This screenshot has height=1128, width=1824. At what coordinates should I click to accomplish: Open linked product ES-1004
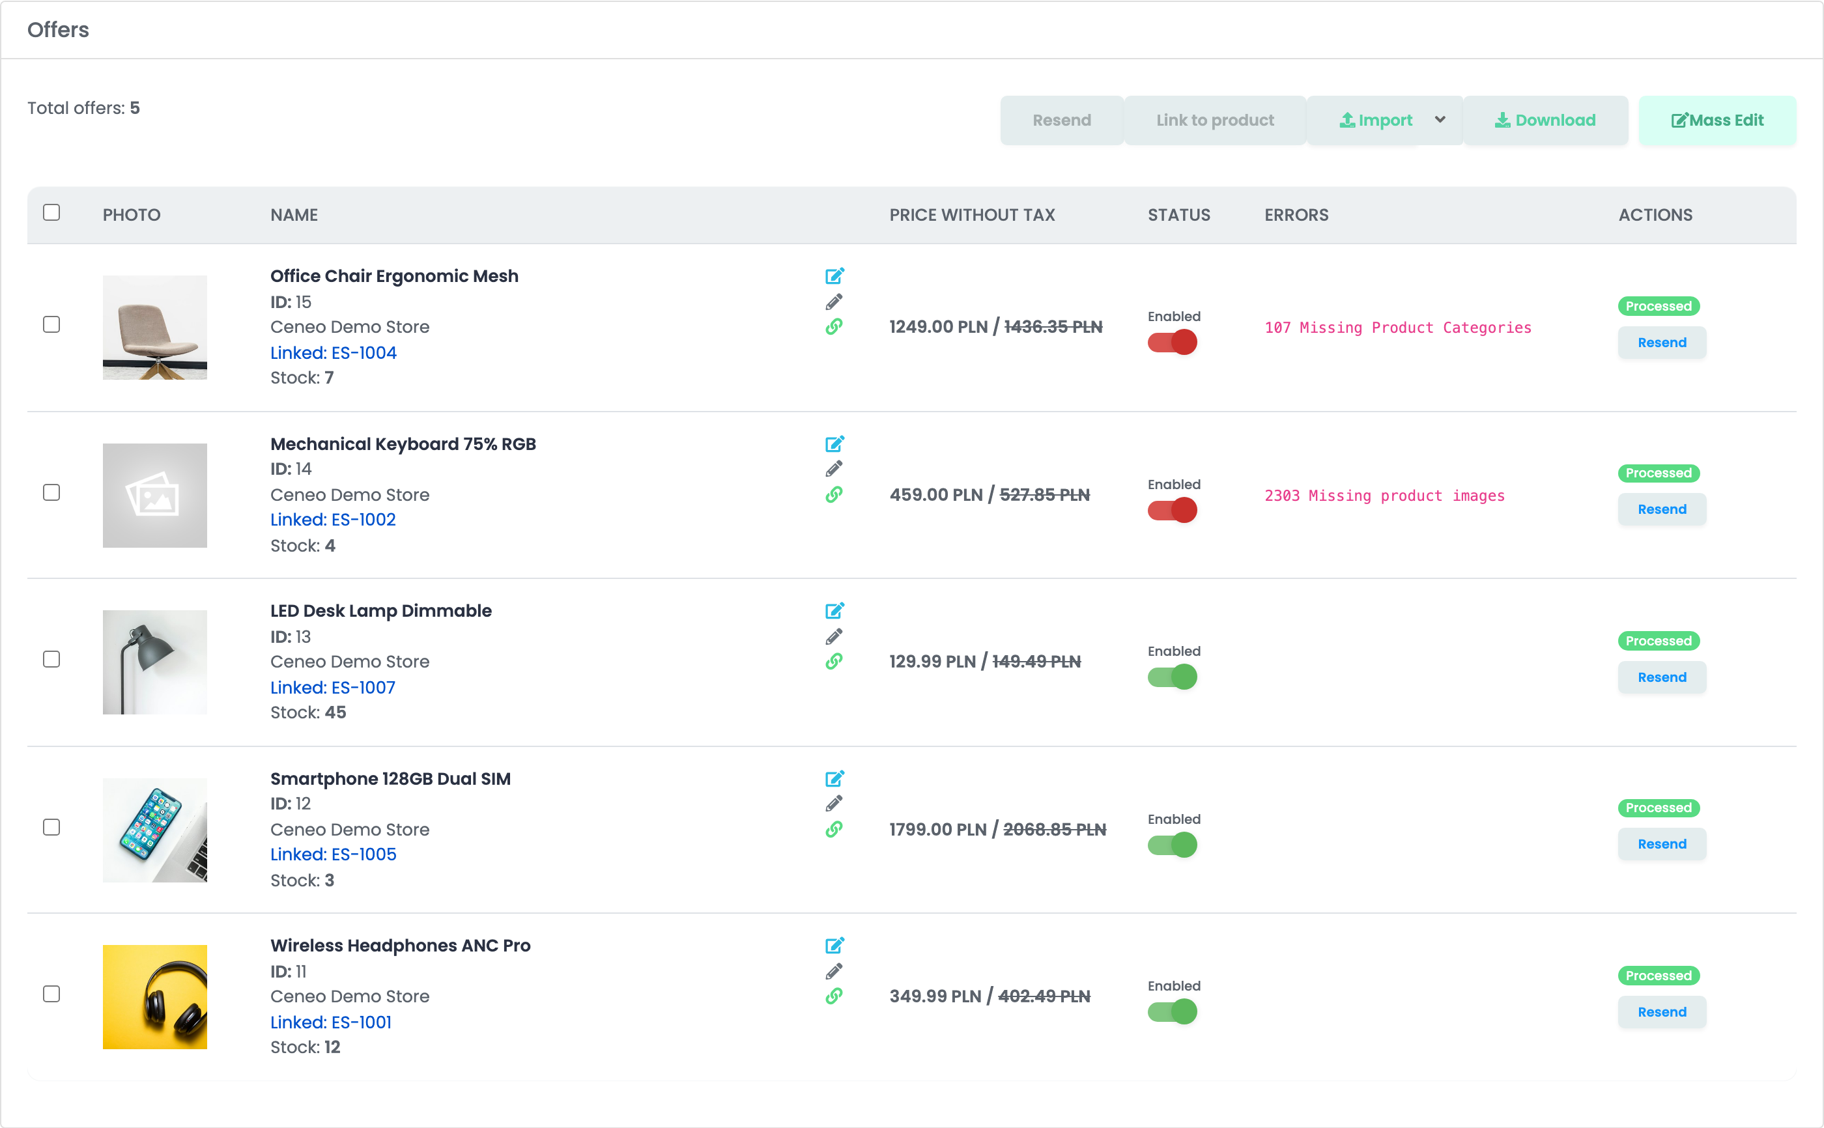point(334,353)
